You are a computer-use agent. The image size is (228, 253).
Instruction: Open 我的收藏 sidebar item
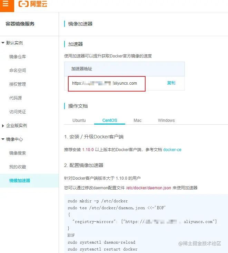(x=18, y=167)
